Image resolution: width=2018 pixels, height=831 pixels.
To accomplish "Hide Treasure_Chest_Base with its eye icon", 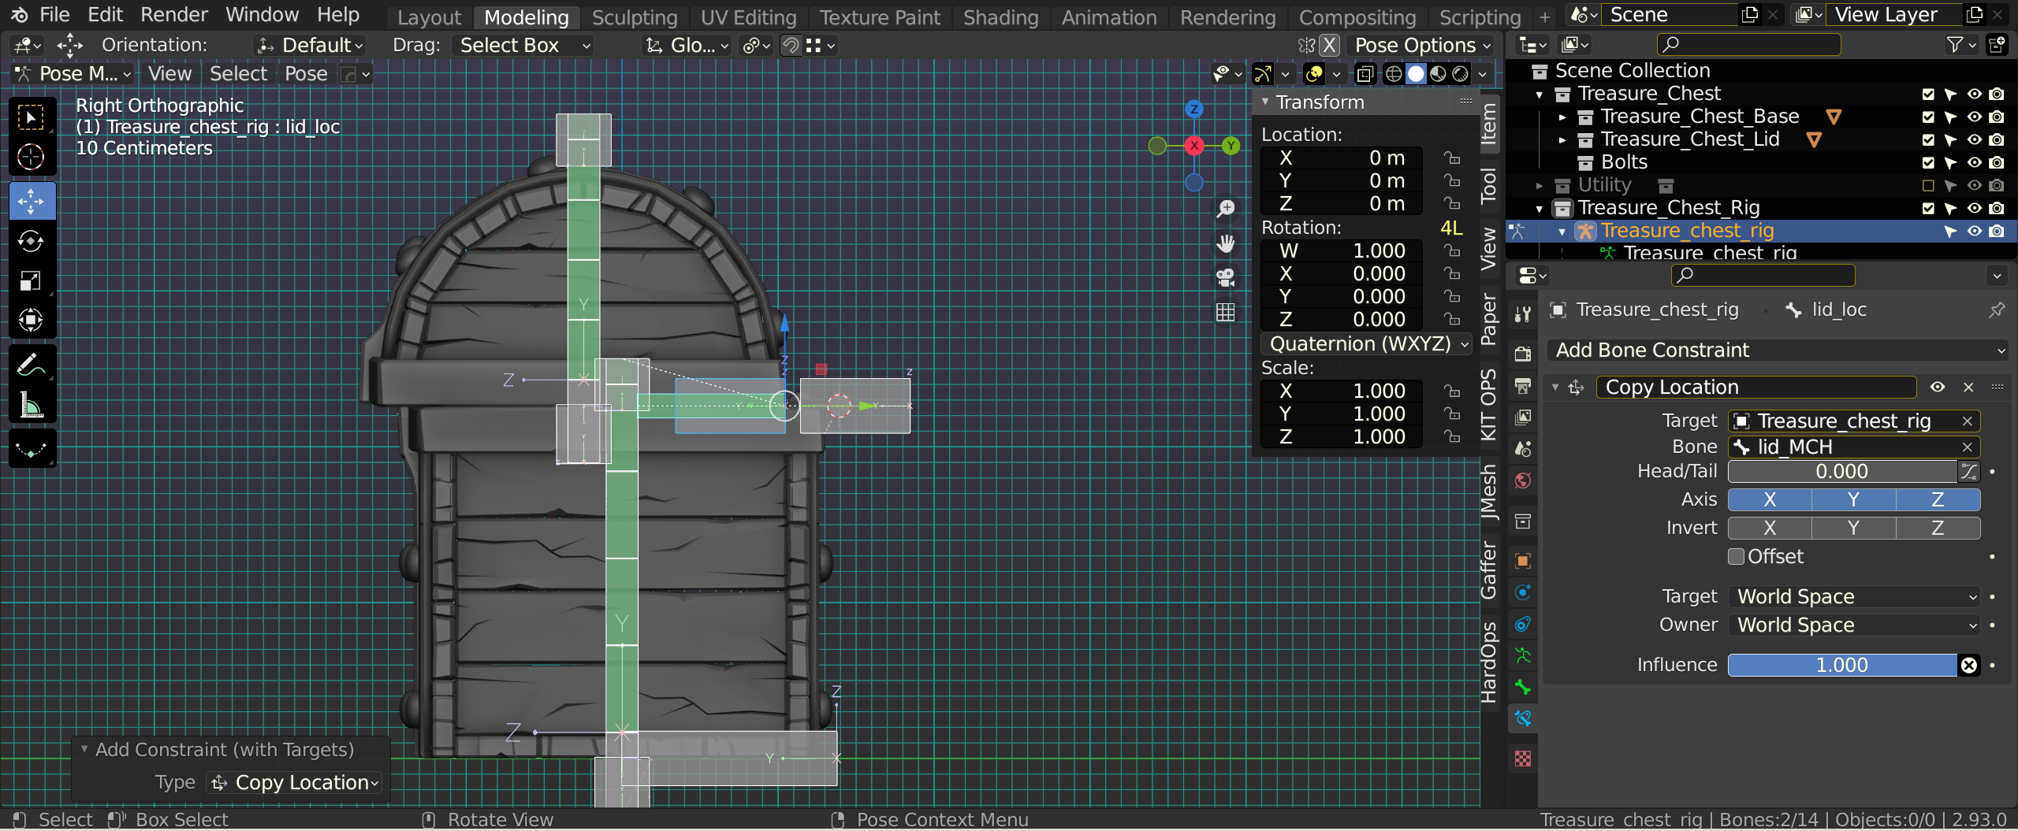I will pos(1974,117).
